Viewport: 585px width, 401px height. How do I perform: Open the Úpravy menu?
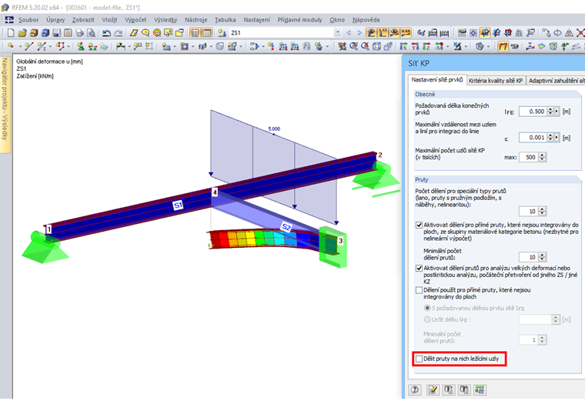point(55,20)
